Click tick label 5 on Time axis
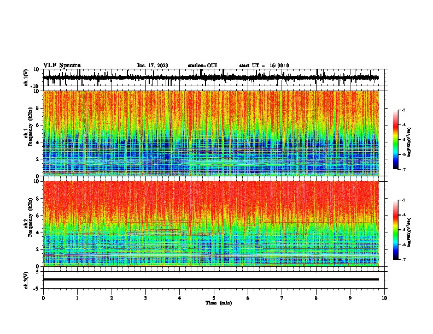Screen dimensions: 433x334 (214, 298)
